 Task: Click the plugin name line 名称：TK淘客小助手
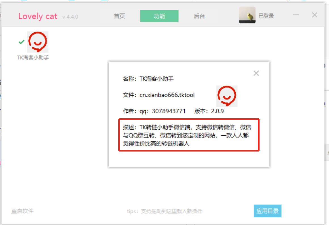click(x=148, y=79)
